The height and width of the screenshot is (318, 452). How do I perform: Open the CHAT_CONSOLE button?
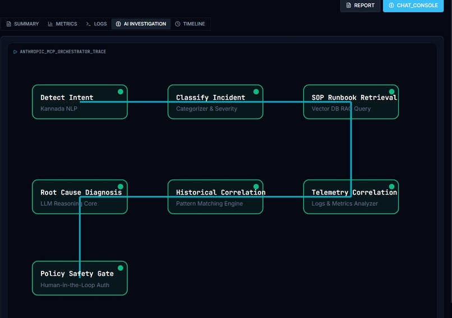point(413,6)
